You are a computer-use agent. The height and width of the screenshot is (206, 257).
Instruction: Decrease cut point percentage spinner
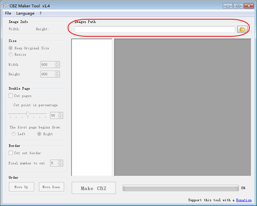(60, 117)
